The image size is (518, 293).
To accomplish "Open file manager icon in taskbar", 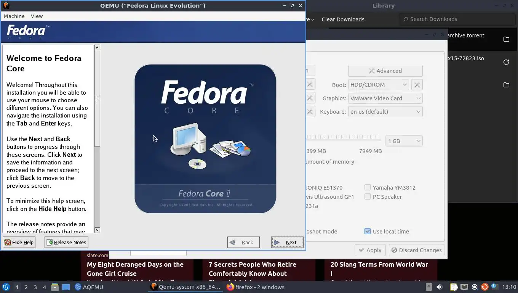I will tap(55, 287).
